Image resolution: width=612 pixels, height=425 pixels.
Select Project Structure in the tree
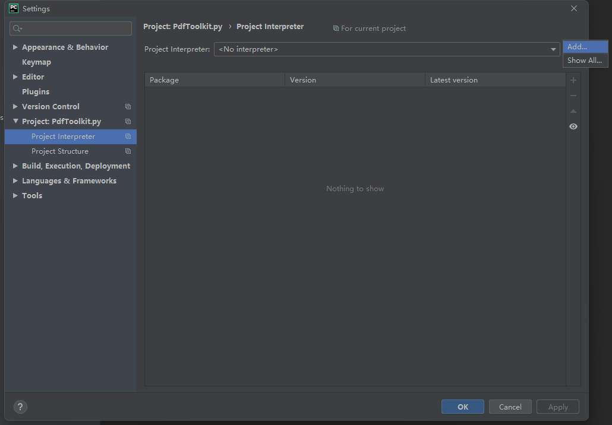pyautogui.click(x=71, y=151)
